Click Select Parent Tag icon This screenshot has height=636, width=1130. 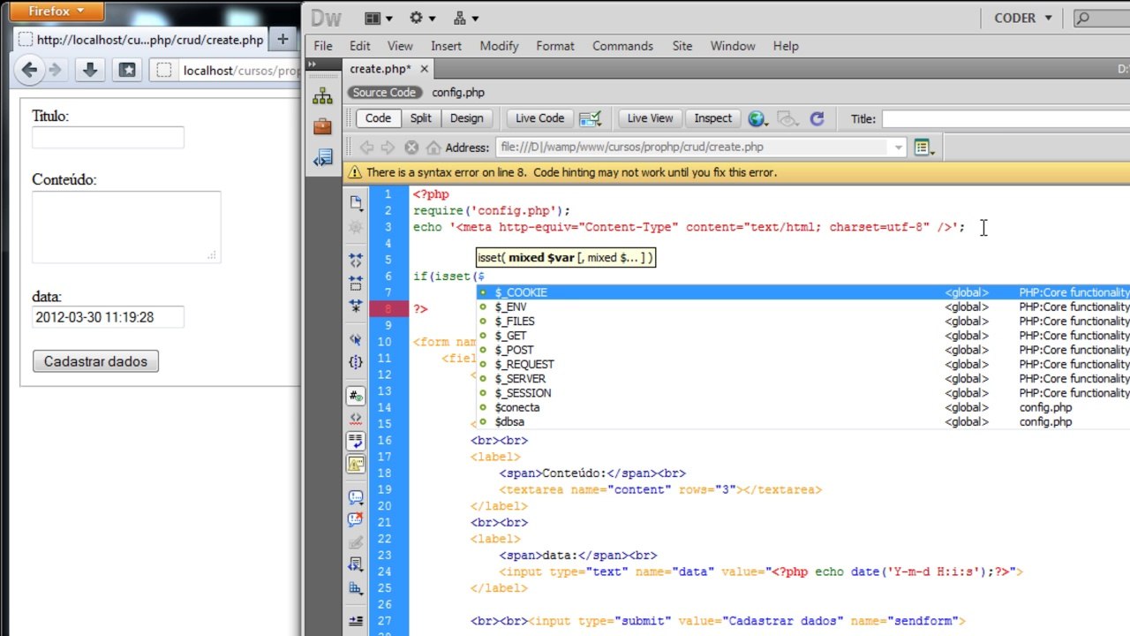point(356,339)
